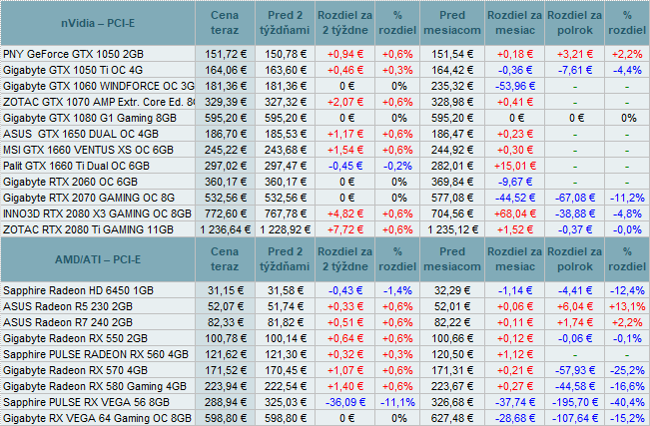Click the 595,20 € month-ago price cell
Screen dimensions: 650x426
click(x=452, y=118)
